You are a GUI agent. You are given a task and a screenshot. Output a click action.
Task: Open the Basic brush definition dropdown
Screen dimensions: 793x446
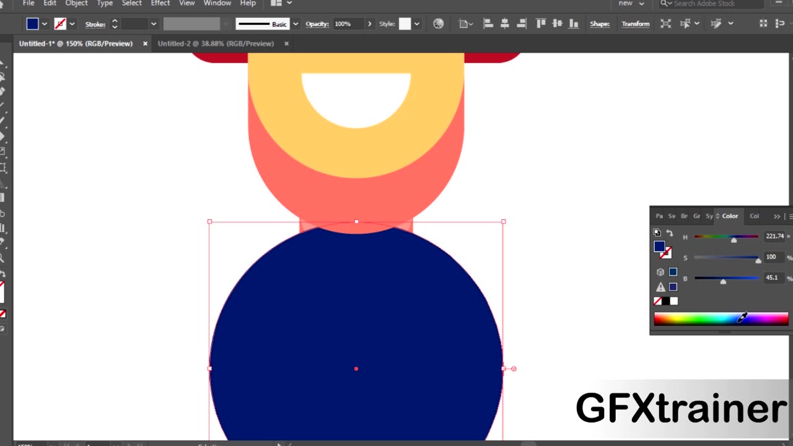(295, 24)
